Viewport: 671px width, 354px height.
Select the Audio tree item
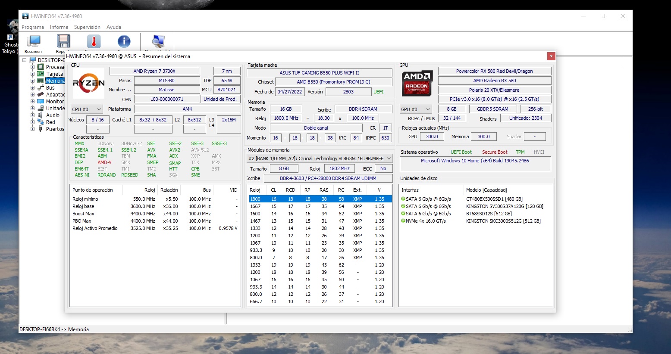coord(53,115)
